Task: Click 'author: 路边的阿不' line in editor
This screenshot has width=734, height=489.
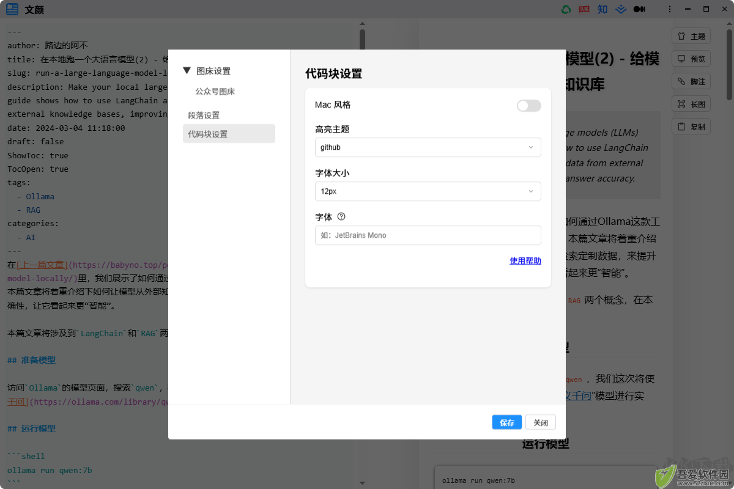Action: pos(48,45)
